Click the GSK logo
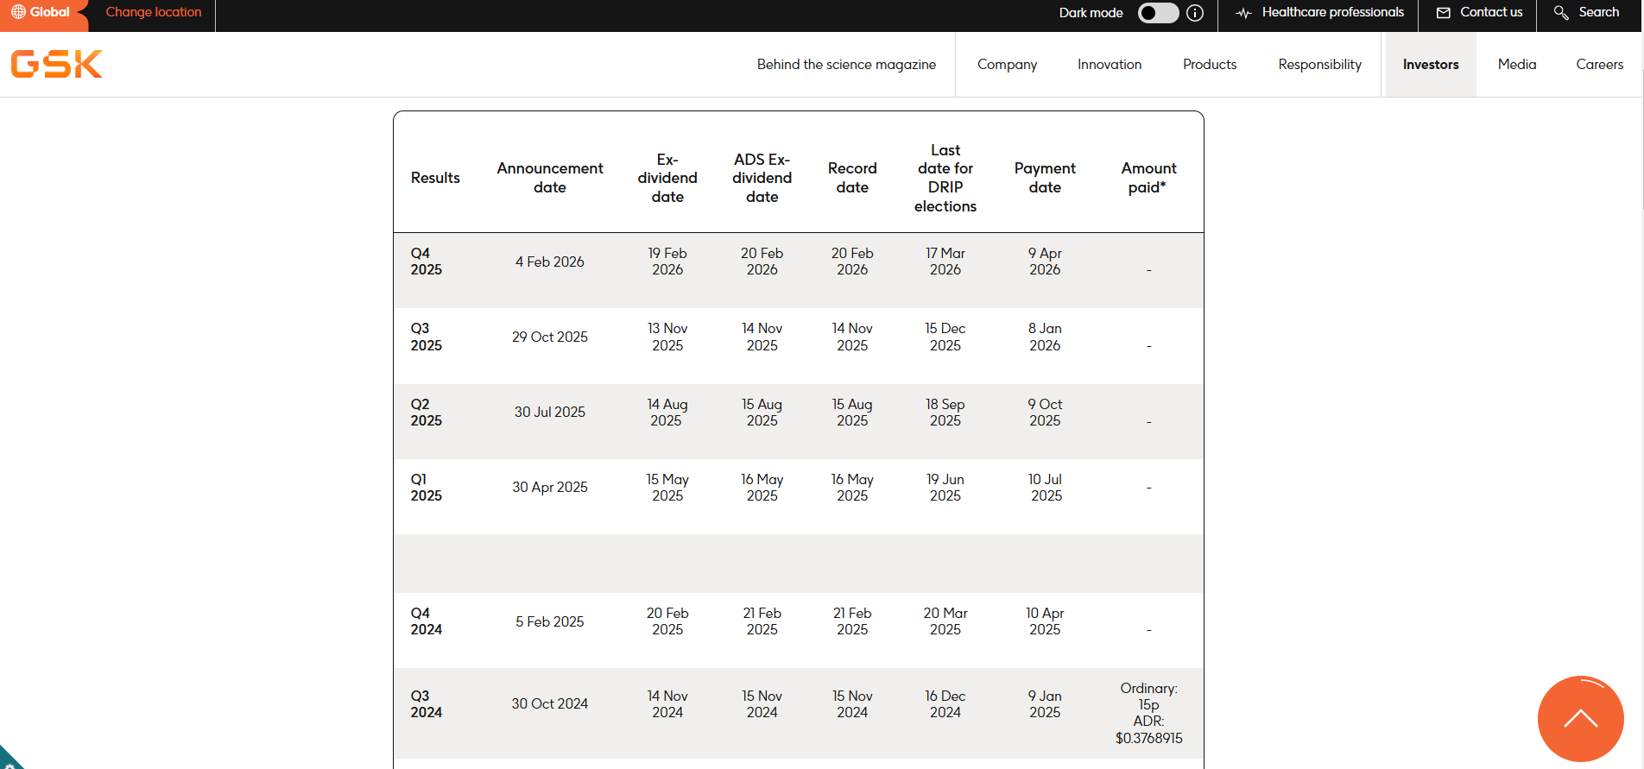The image size is (1644, 769). [x=57, y=65]
